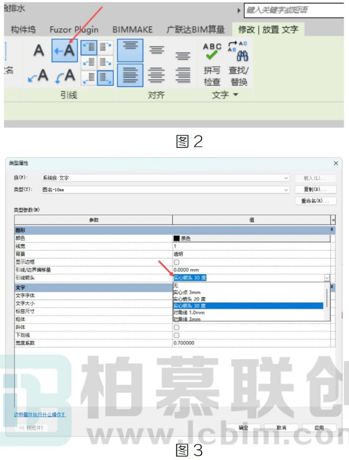Select the curved leader text tool
The width and height of the screenshot is (349, 460).
coord(65,76)
